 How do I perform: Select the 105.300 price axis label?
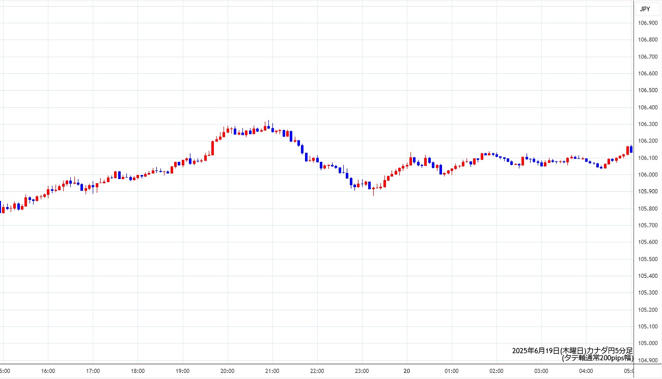648,293
